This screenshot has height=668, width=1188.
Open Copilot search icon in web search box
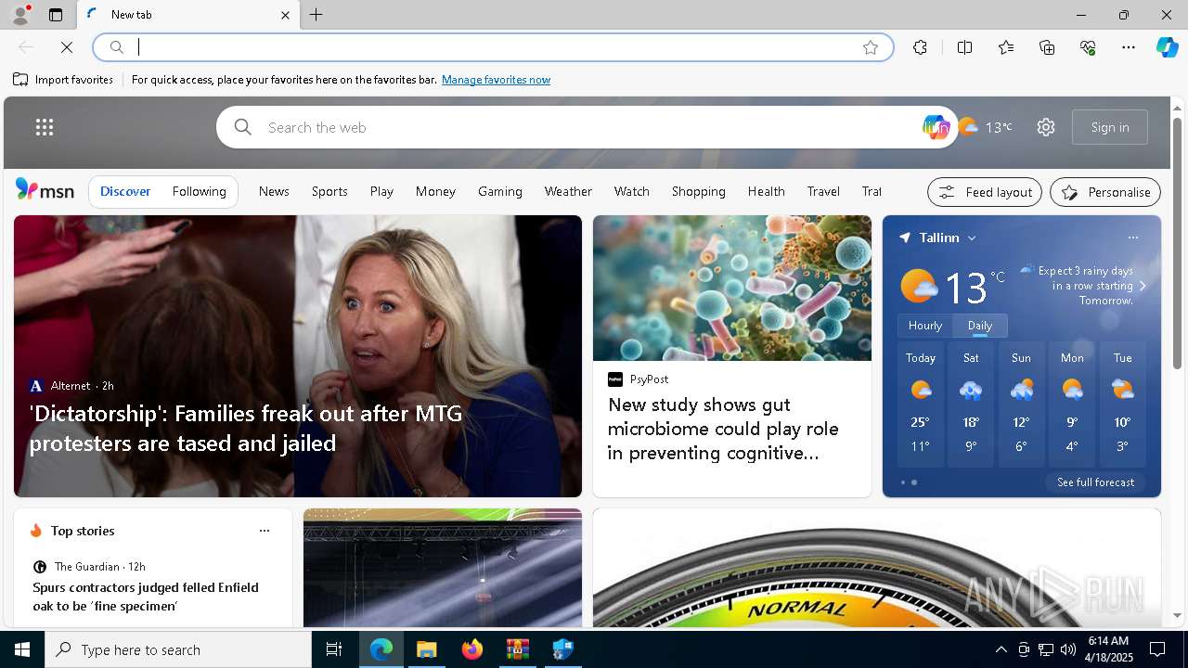936,127
